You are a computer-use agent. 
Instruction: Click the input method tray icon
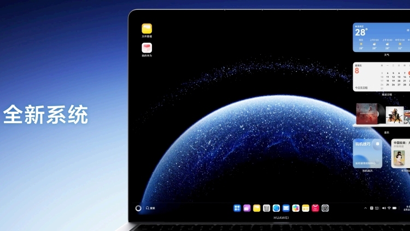(372, 208)
